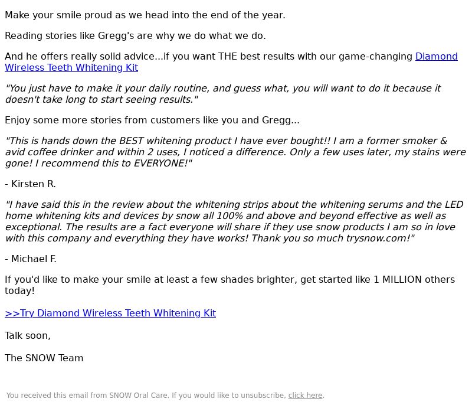Click the whitening strips review paragraph
Screen dimensions: 472x402
click(x=234, y=221)
